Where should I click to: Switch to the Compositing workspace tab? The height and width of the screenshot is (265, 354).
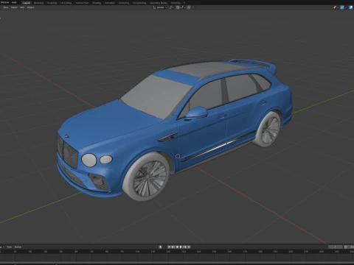click(139, 3)
